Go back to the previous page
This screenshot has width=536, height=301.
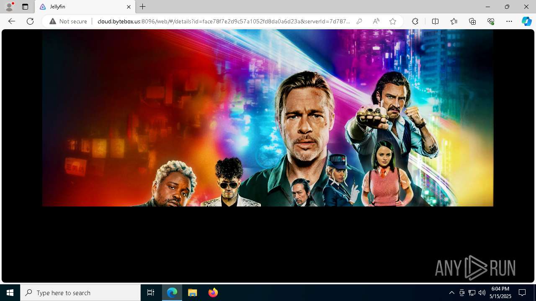12,21
